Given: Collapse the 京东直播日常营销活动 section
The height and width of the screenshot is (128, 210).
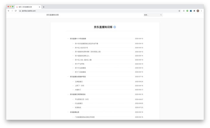Looking at the screenshot, I should pos(68,94).
